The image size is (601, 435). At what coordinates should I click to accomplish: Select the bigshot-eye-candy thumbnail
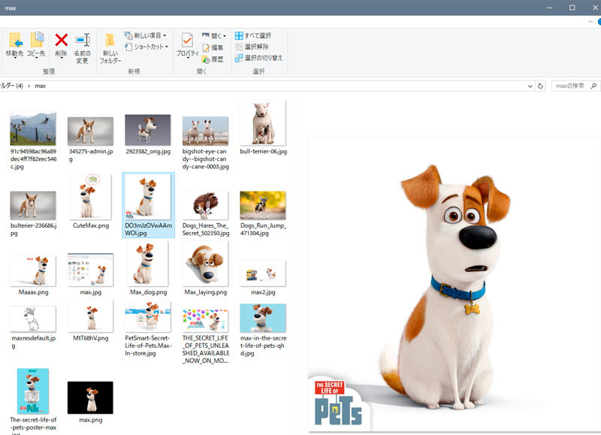(205, 131)
